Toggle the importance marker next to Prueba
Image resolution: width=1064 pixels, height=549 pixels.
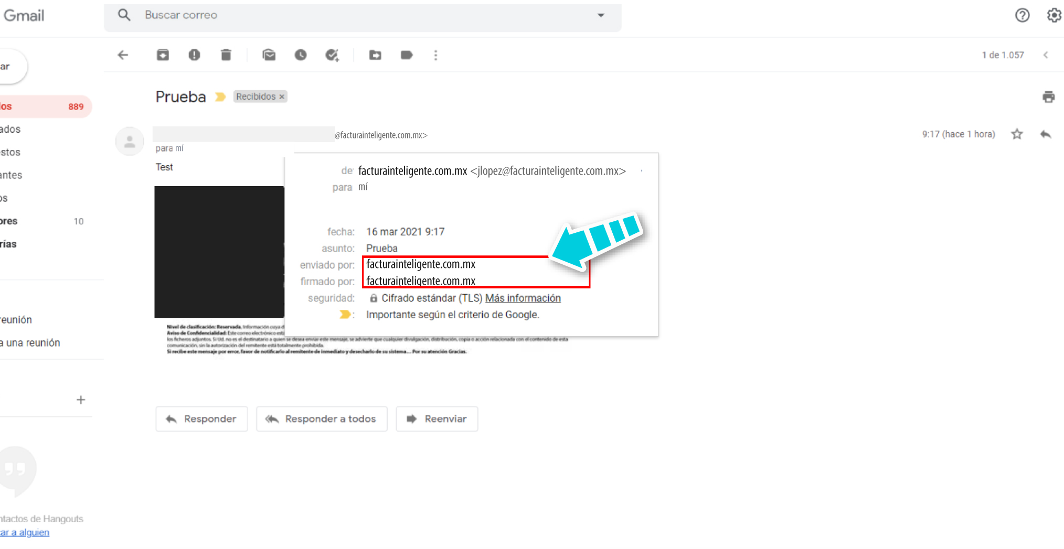[x=220, y=96]
